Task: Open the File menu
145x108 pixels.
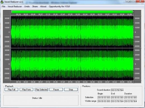Action: click(x=3, y=6)
